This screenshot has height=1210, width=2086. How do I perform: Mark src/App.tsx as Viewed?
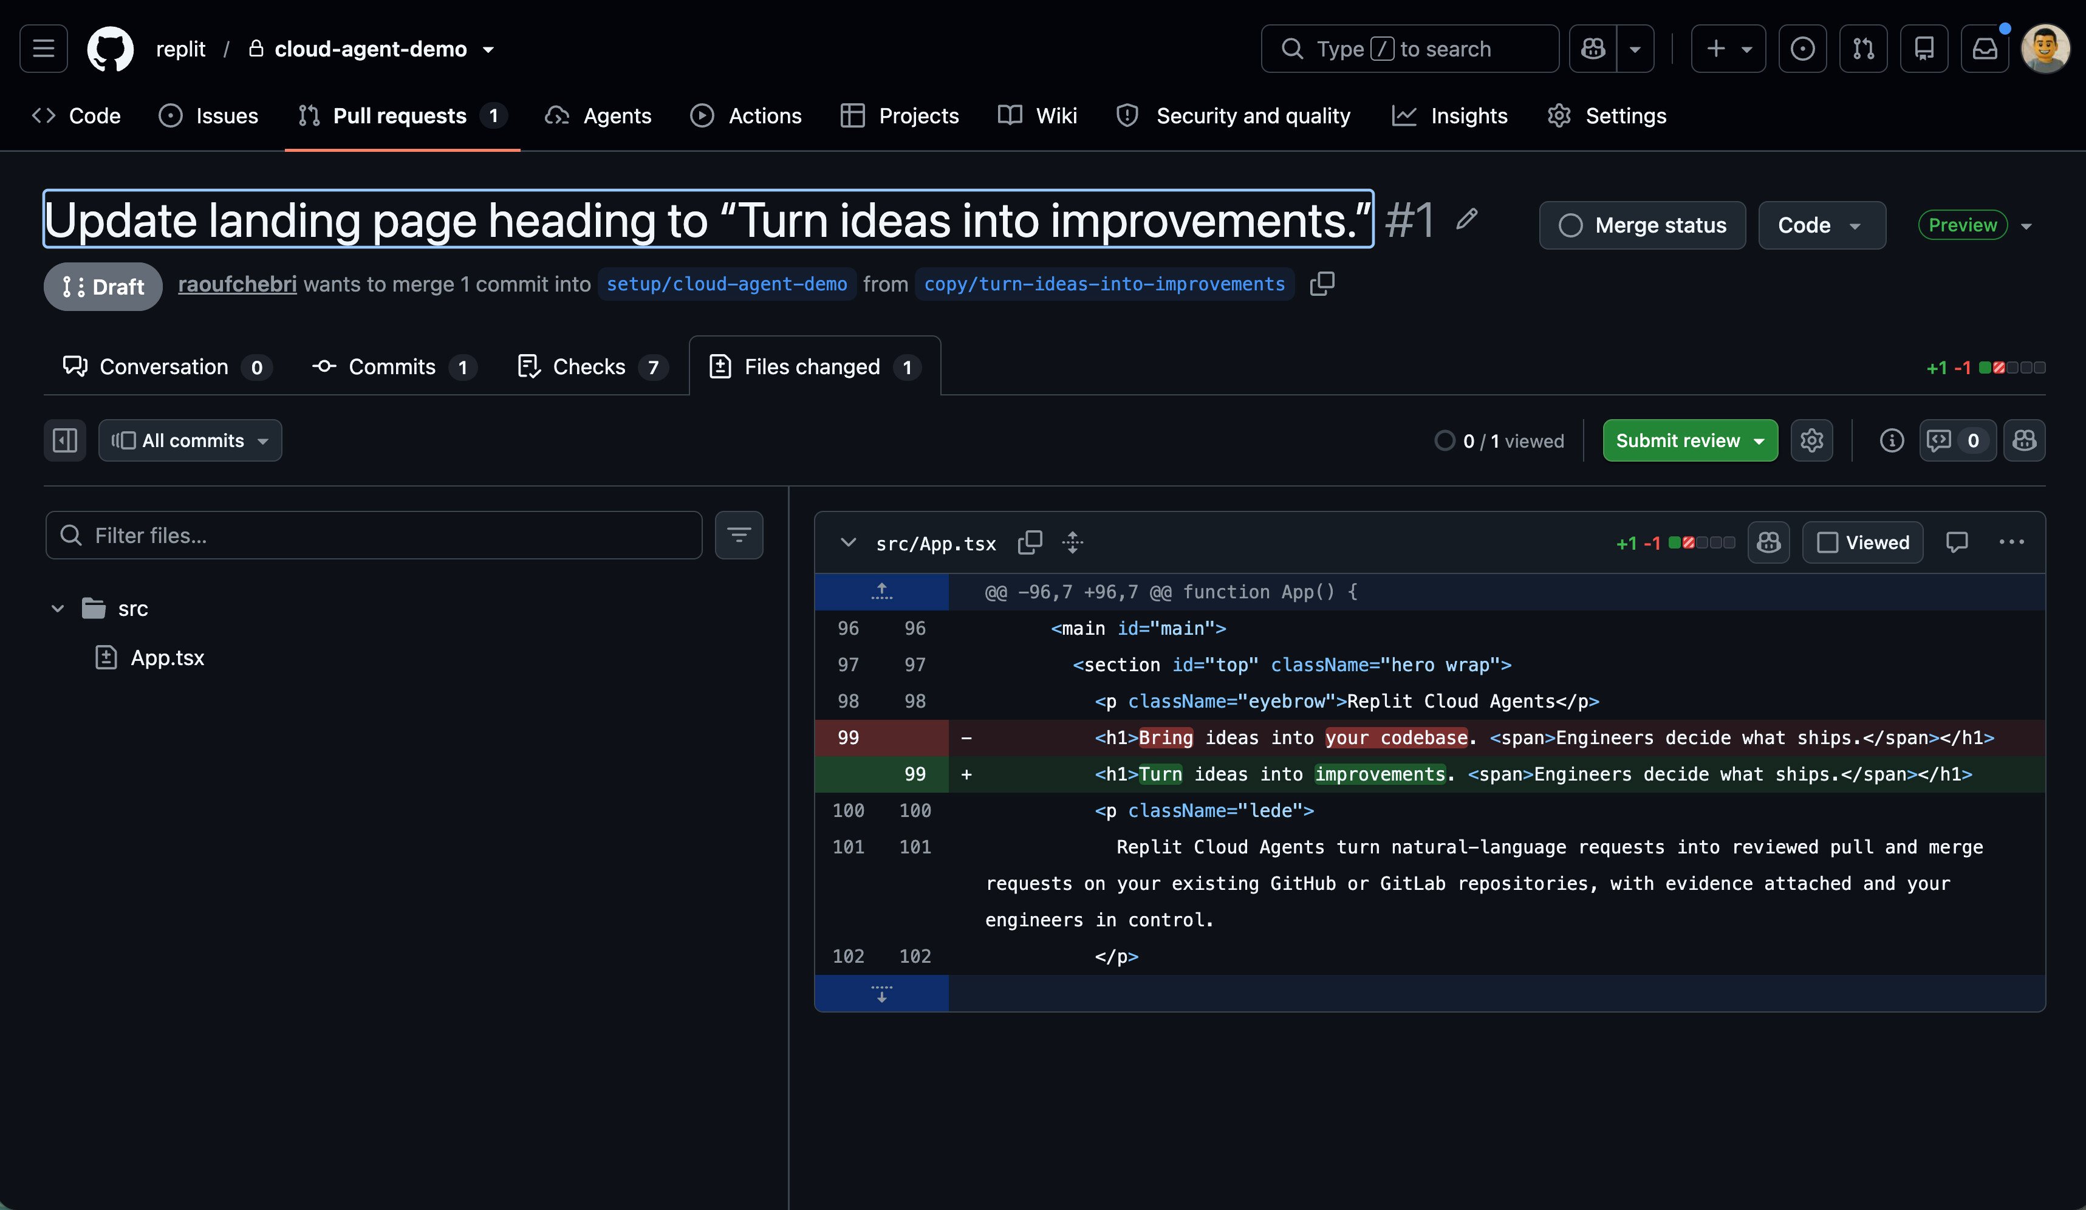[1862, 543]
